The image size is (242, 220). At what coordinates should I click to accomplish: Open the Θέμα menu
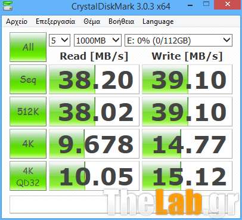[92, 21]
